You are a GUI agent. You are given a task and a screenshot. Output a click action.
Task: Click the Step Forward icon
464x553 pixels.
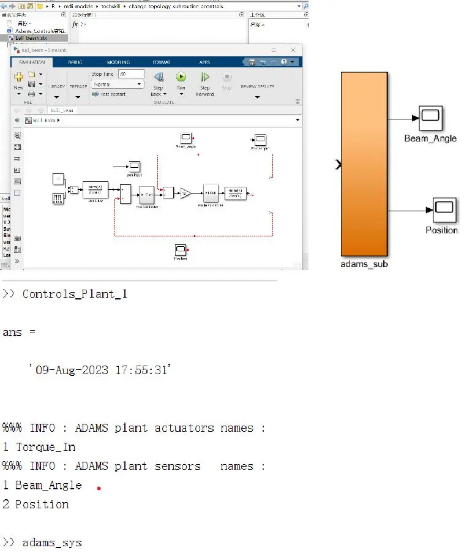click(204, 77)
